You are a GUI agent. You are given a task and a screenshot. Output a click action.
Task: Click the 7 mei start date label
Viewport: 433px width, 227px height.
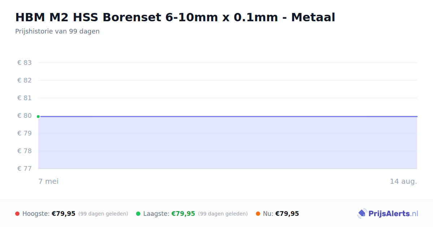point(48,181)
